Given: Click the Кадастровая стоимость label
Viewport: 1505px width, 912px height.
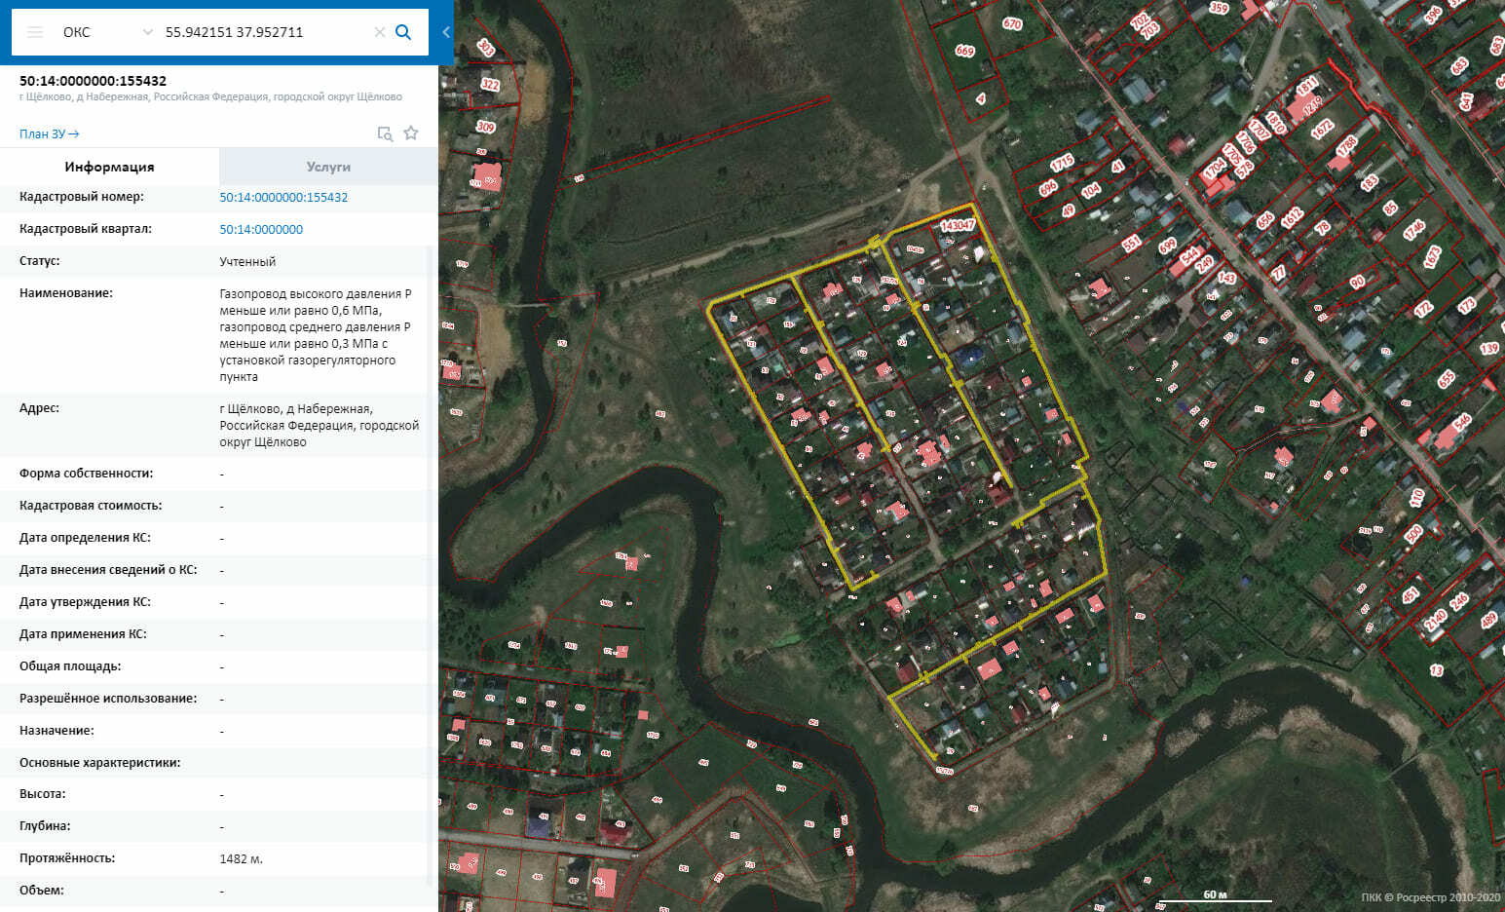Looking at the screenshot, I should coord(91,506).
